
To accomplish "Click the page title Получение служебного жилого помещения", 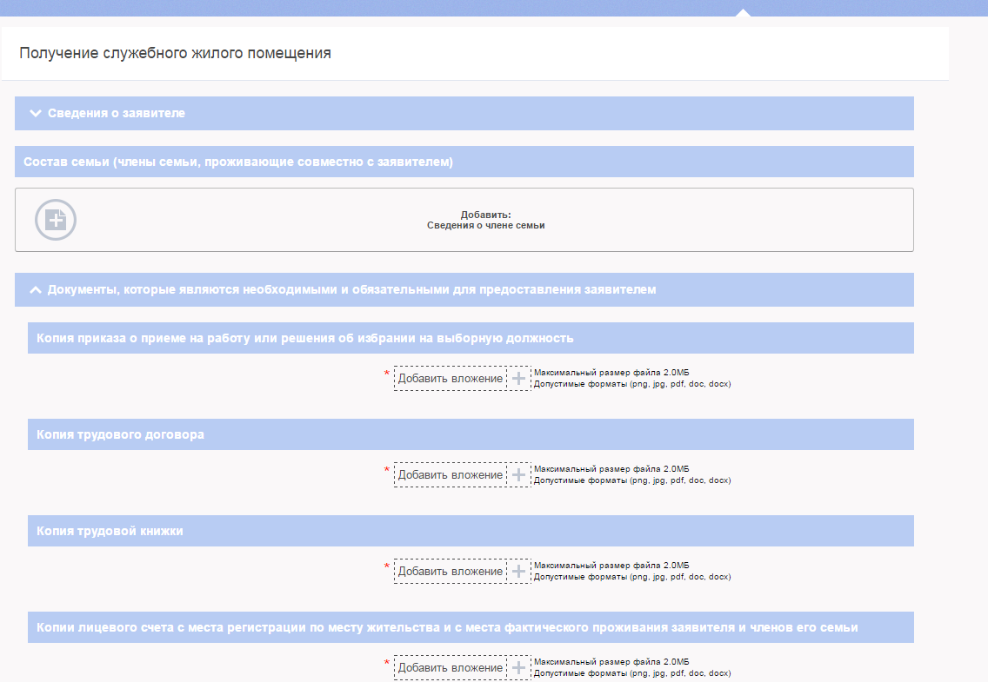I will (175, 54).
